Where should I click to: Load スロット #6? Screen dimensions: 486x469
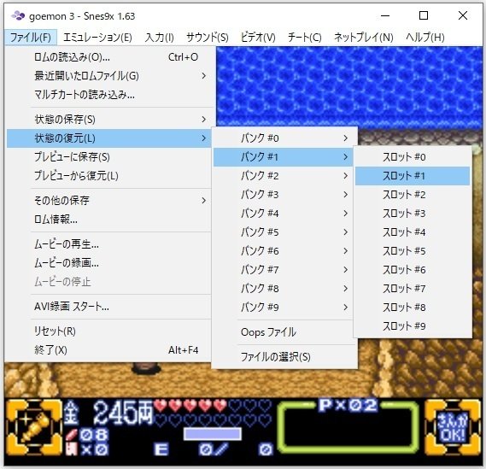click(x=413, y=270)
